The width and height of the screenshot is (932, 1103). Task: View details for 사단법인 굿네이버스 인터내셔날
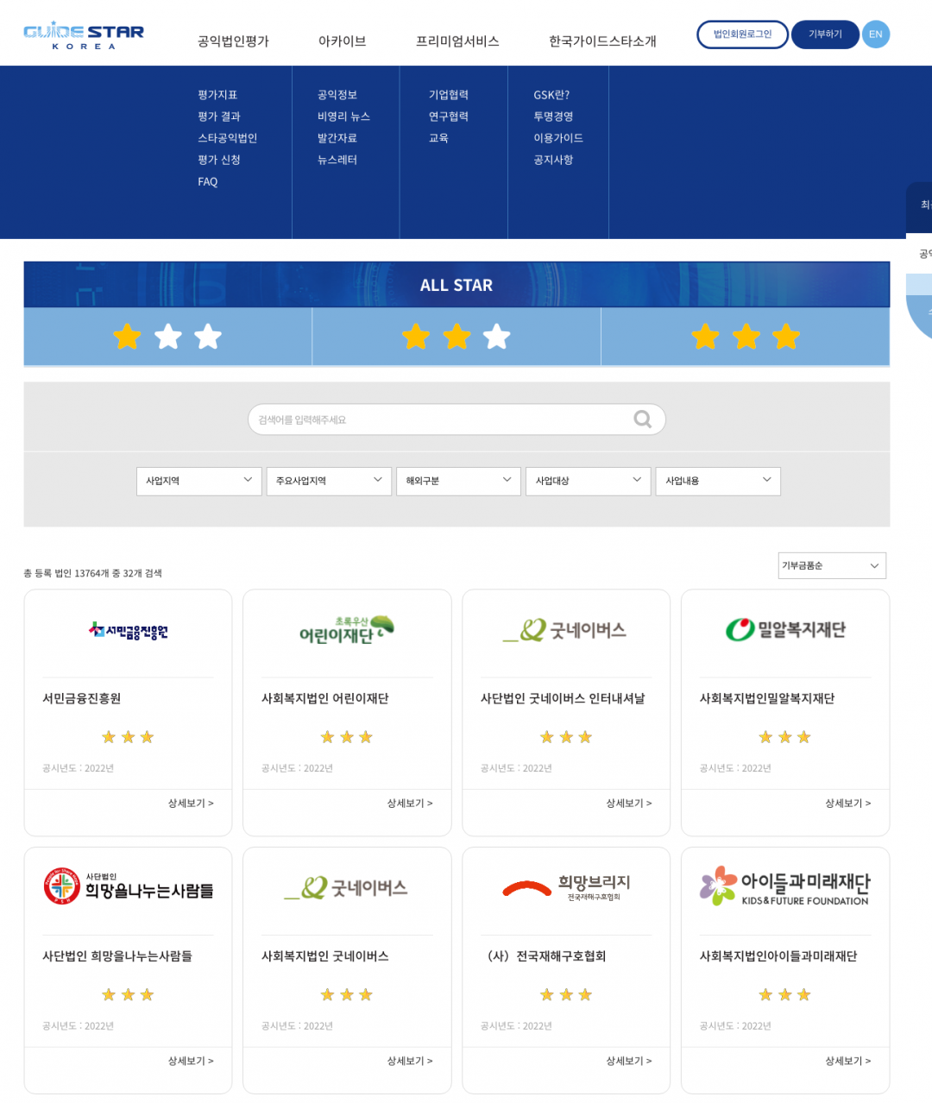[629, 804]
